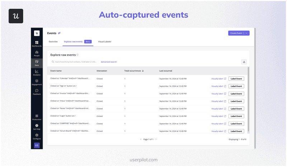Select the Data icon in sidebar
Screen dimensions: 287x167
click(37, 63)
